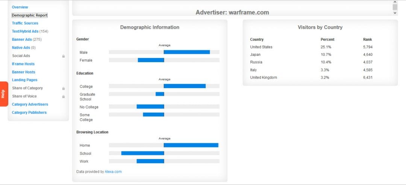Click the Visitors by Country heading
406x185 pixels.
(320, 27)
